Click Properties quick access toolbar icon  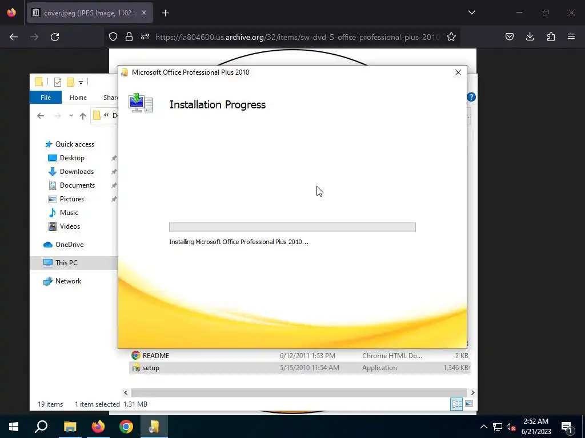58,82
